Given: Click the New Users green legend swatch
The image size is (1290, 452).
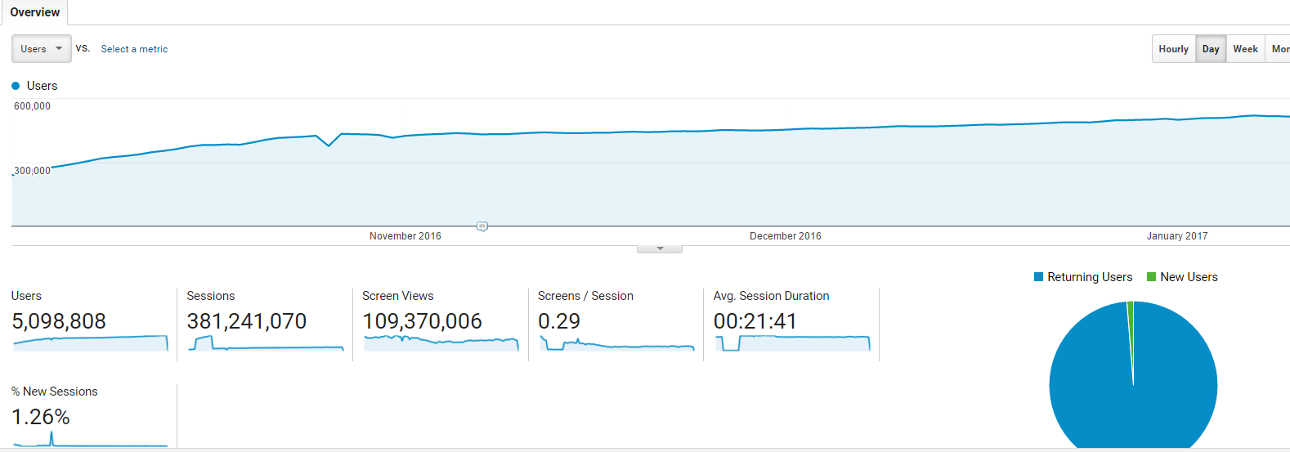Looking at the screenshot, I should [1151, 277].
